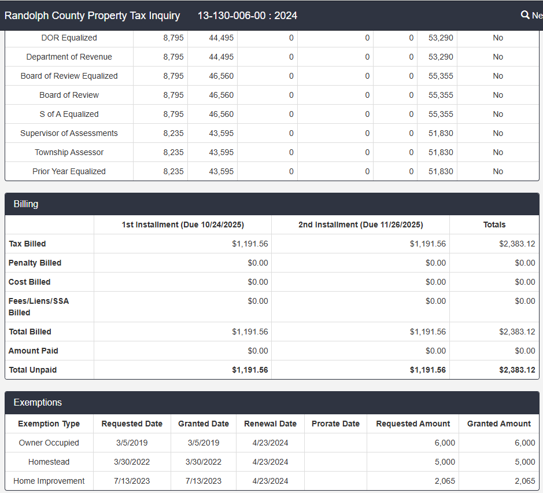Select the Board of Review Equalized row label
The image size is (543, 493).
coord(69,76)
